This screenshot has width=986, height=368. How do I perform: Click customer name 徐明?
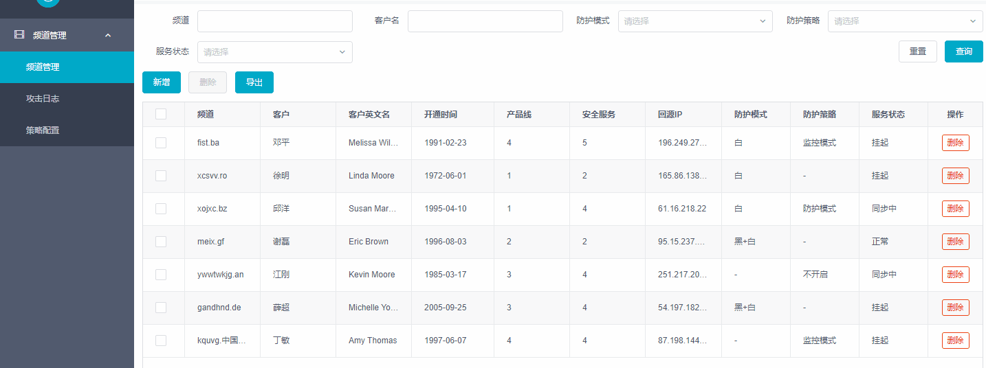pyautogui.click(x=281, y=176)
